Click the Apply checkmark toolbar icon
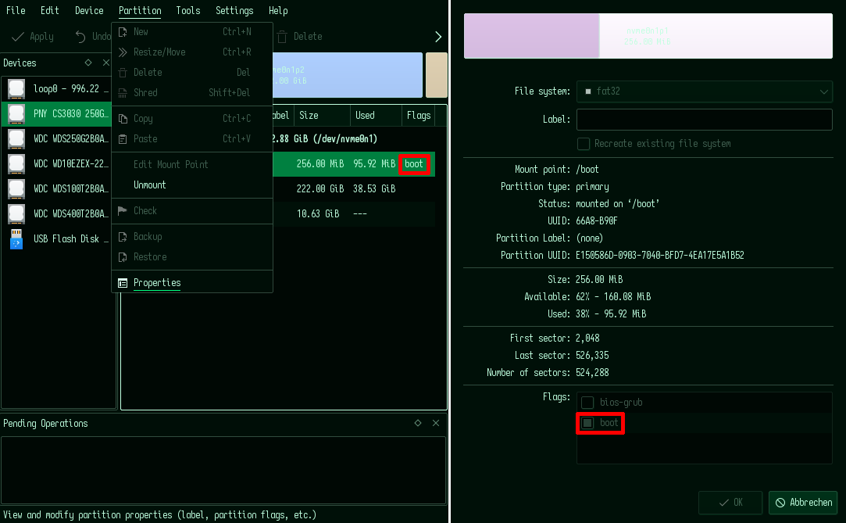The height and width of the screenshot is (523, 846). [x=18, y=37]
